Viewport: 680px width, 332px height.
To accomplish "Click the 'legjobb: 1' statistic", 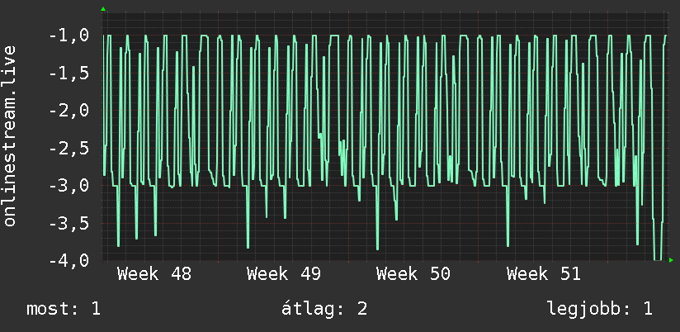I will pos(599,310).
